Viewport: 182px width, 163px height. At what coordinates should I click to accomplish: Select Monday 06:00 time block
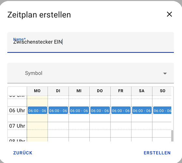tap(38, 110)
